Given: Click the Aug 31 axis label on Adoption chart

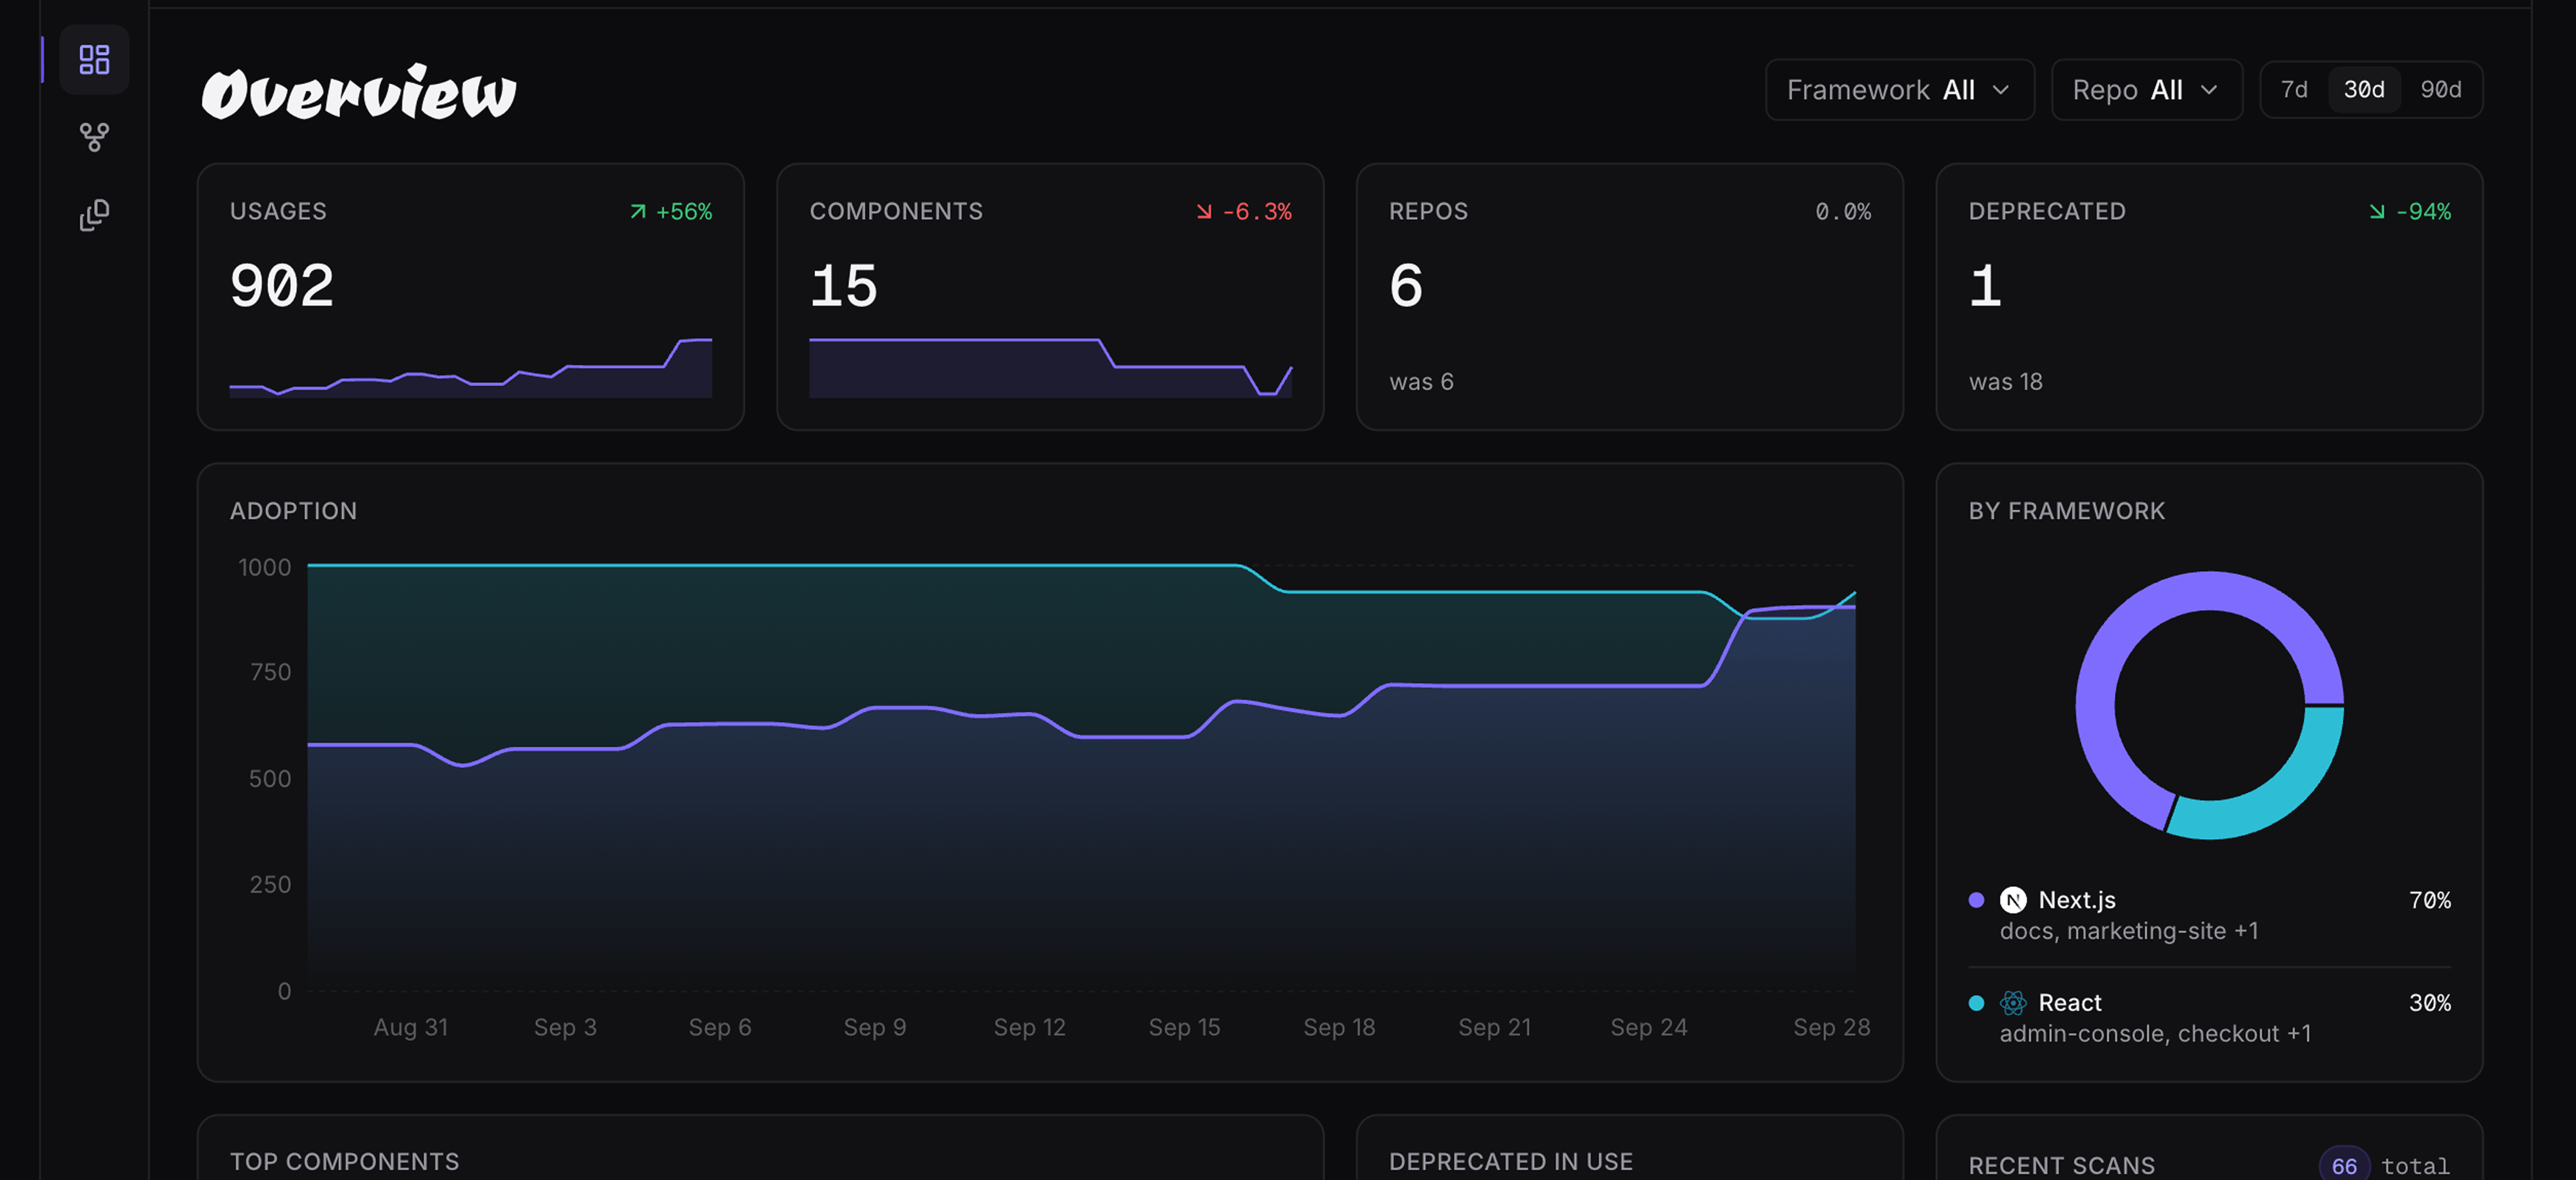Looking at the screenshot, I should (x=410, y=1027).
